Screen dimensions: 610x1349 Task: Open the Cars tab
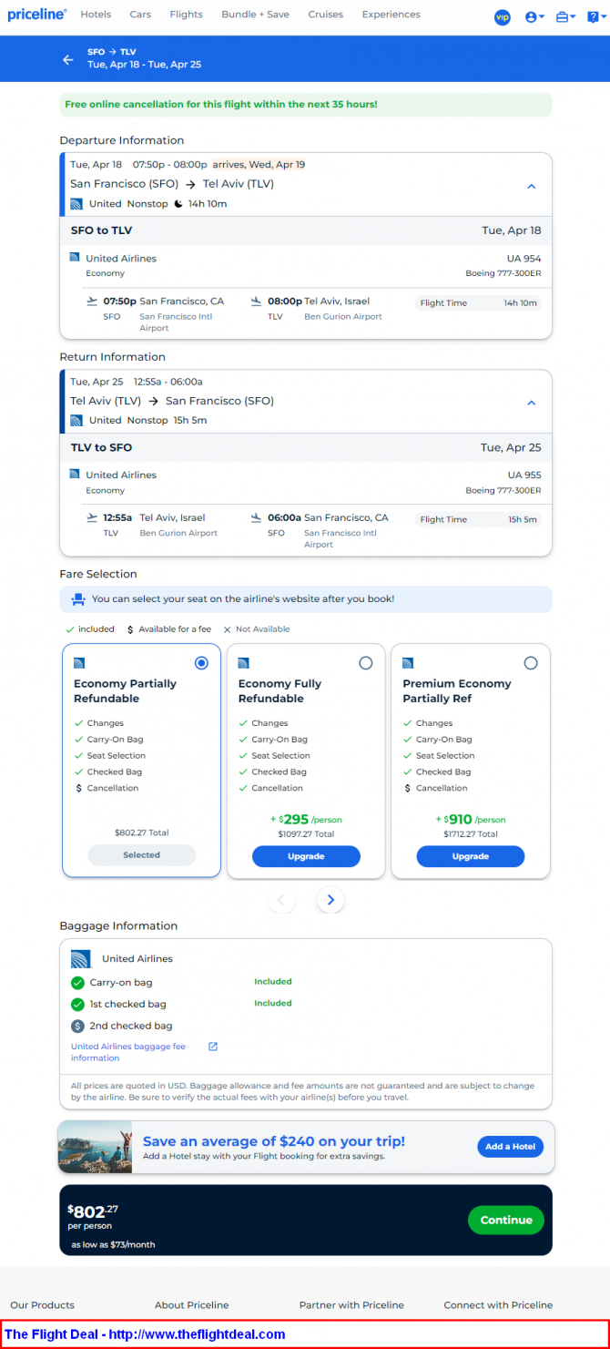tap(140, 15)
